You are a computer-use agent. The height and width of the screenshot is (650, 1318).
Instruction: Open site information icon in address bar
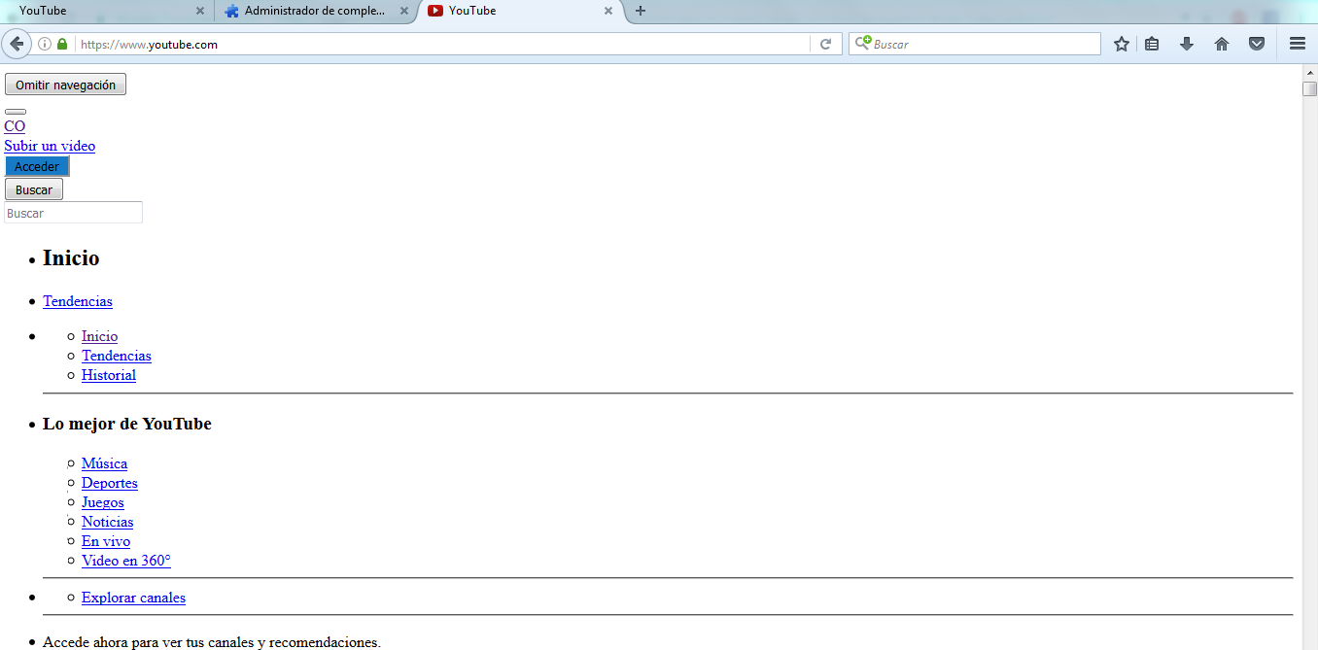[45, 44]
